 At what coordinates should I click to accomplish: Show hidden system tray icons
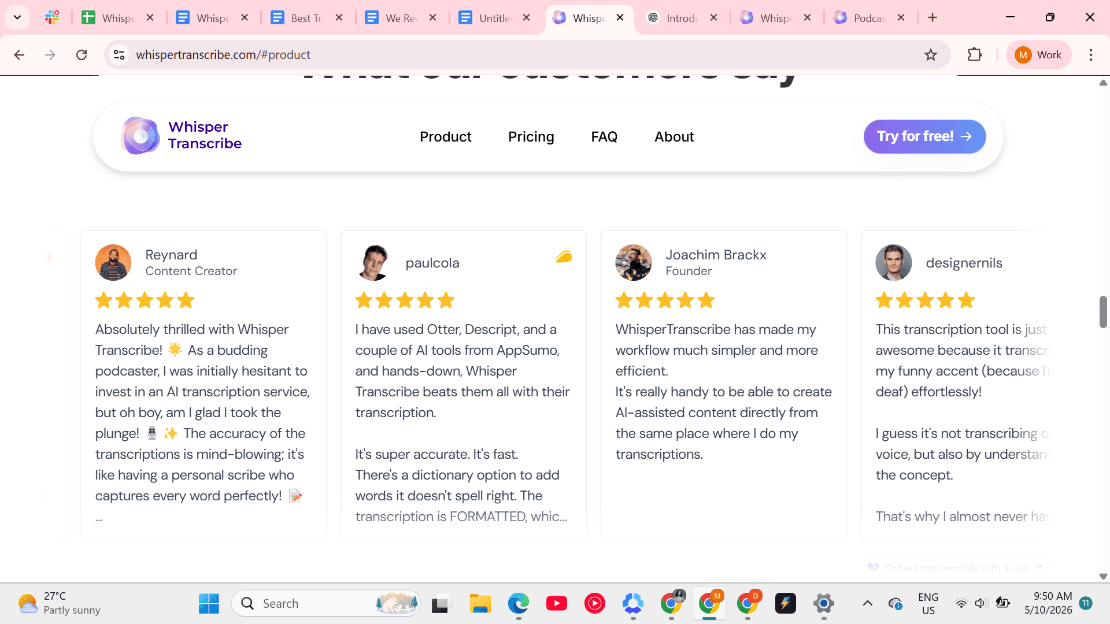click(867, 603)
